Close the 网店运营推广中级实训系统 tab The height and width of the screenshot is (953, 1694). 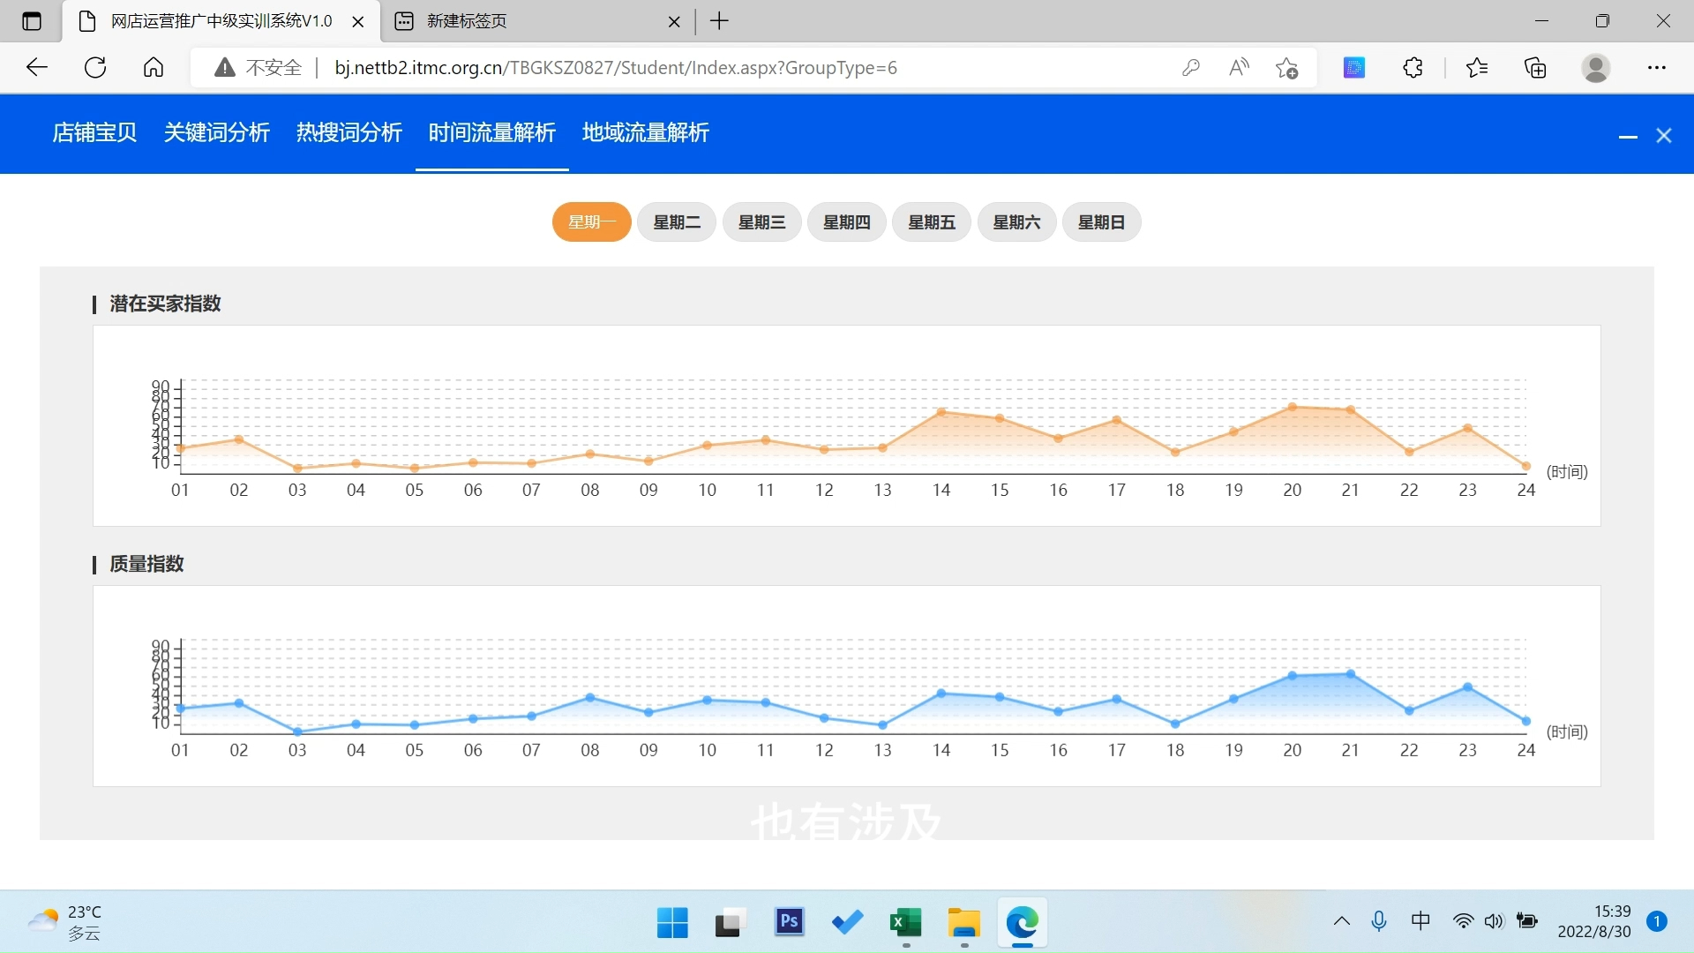[358, 22]
